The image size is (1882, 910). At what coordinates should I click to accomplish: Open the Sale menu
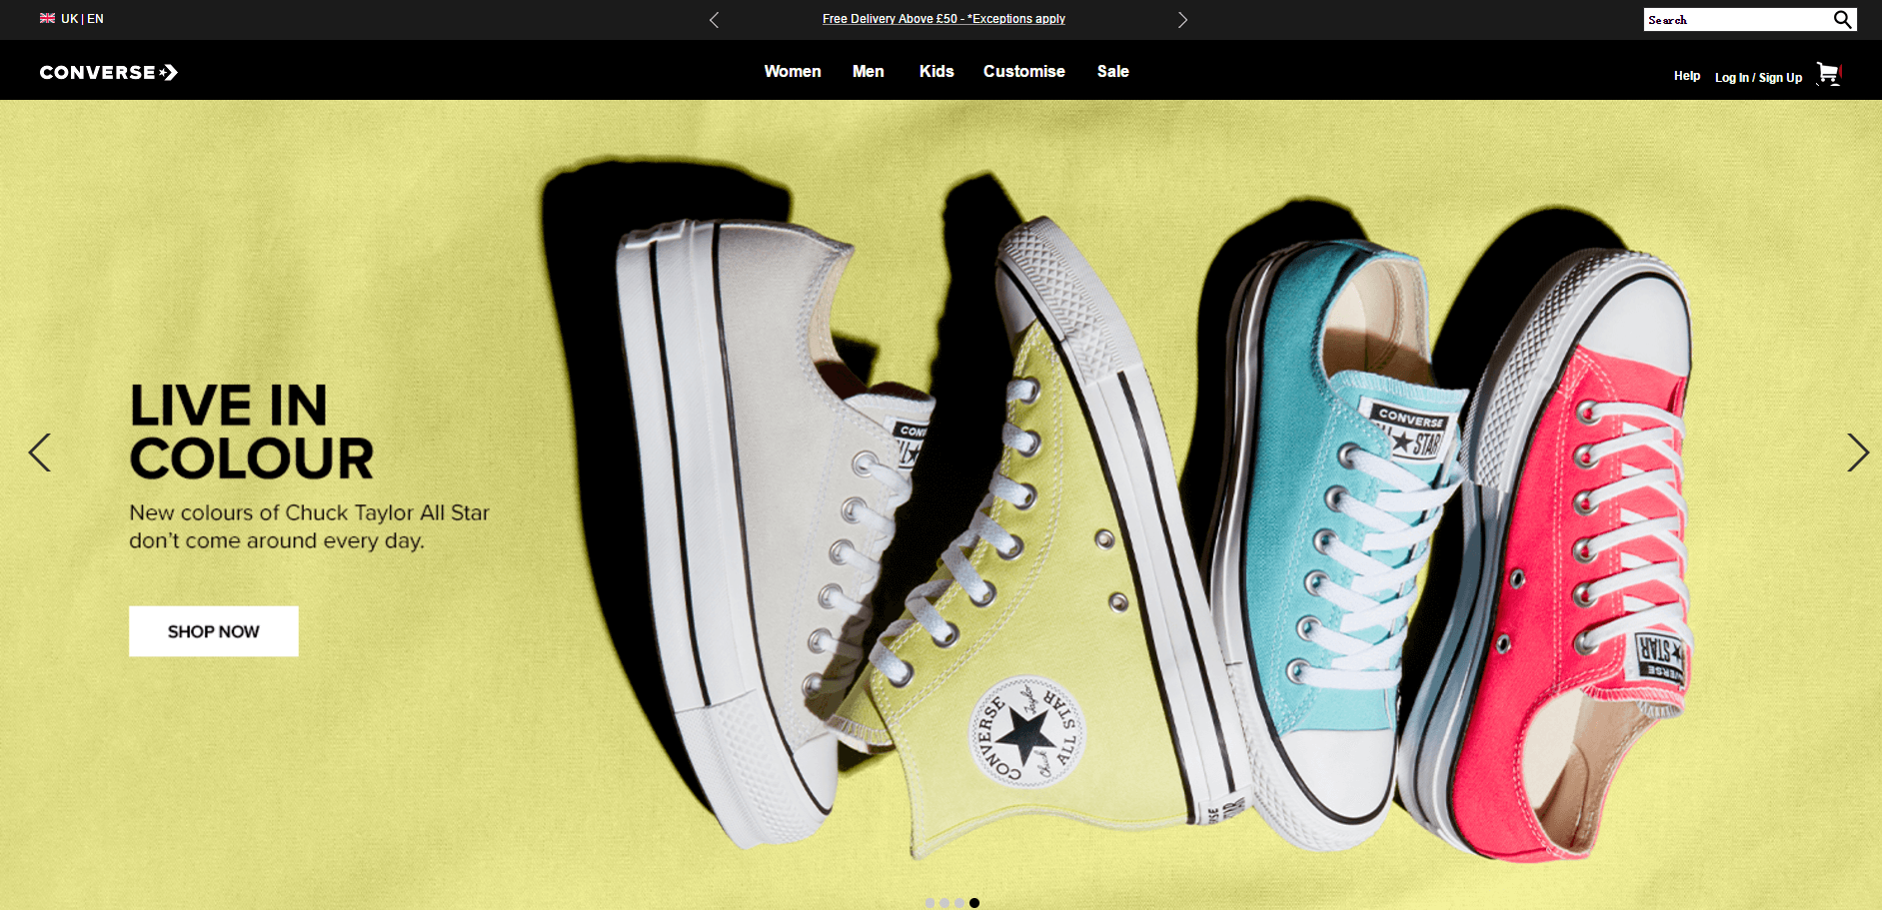tap(1113, 71)
